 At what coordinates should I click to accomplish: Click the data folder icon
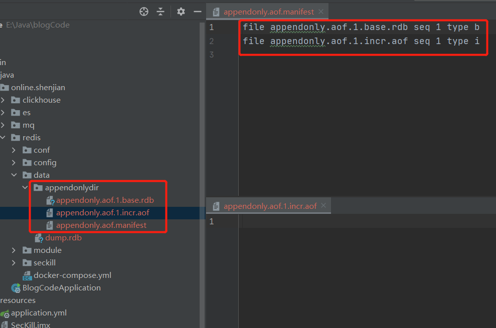pos(27,175)
